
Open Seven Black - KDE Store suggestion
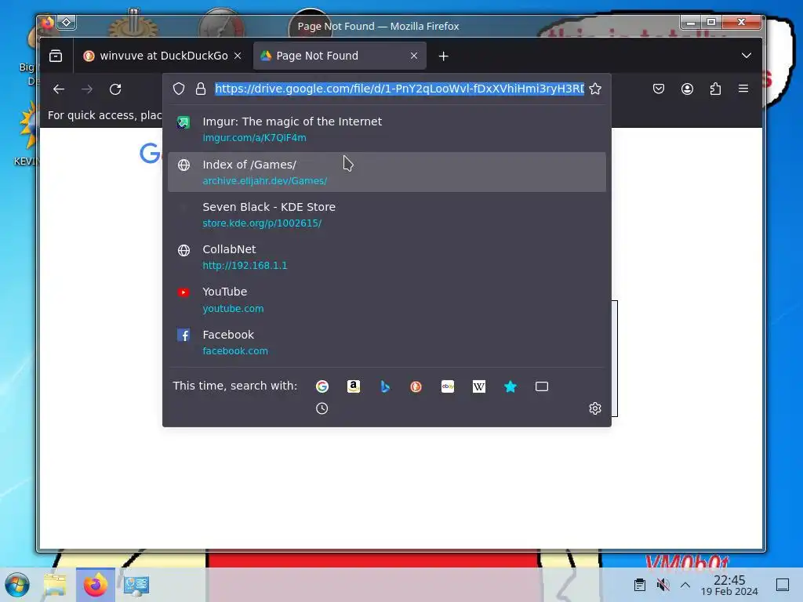[x=387, y=215]
